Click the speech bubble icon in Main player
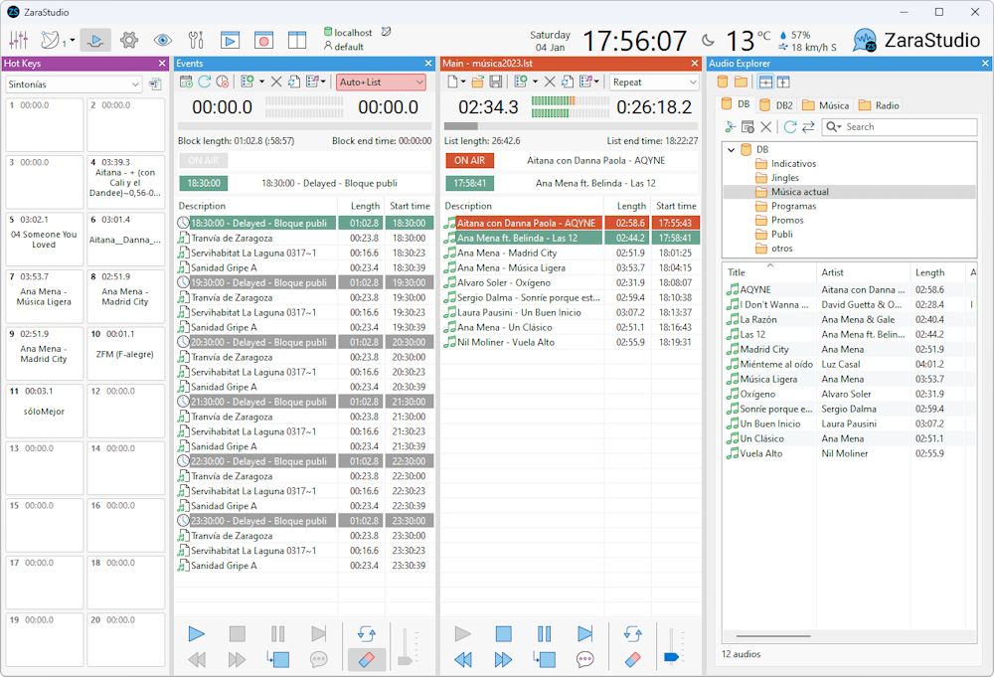 584,659
